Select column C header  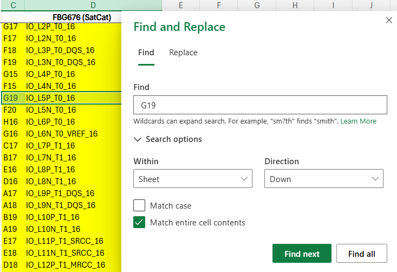point(13,5)
